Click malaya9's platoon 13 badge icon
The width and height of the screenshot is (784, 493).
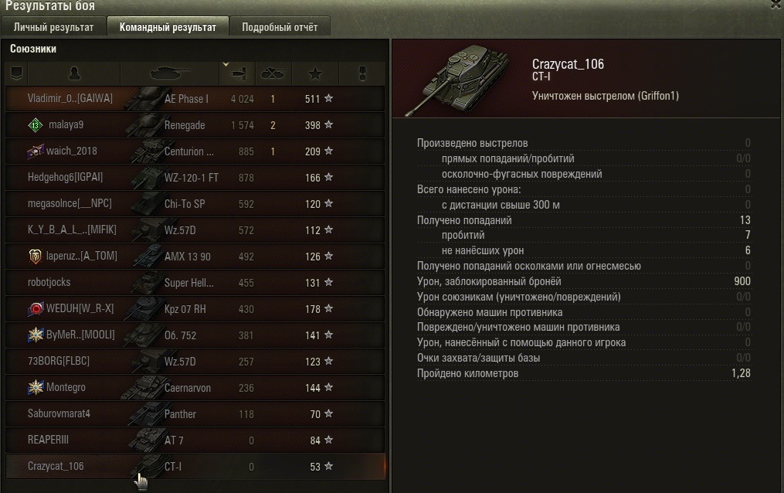[x=35, y=125]
